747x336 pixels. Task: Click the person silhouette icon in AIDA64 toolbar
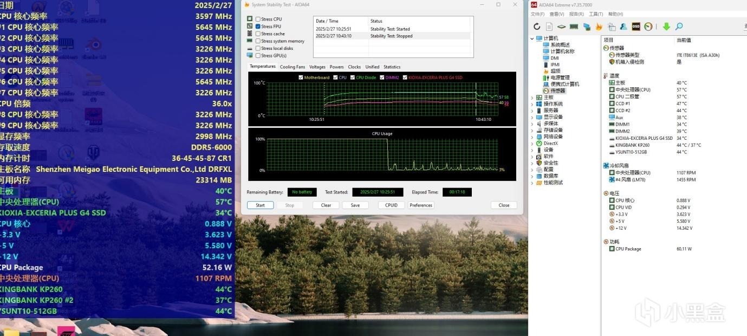click(623, 27)
